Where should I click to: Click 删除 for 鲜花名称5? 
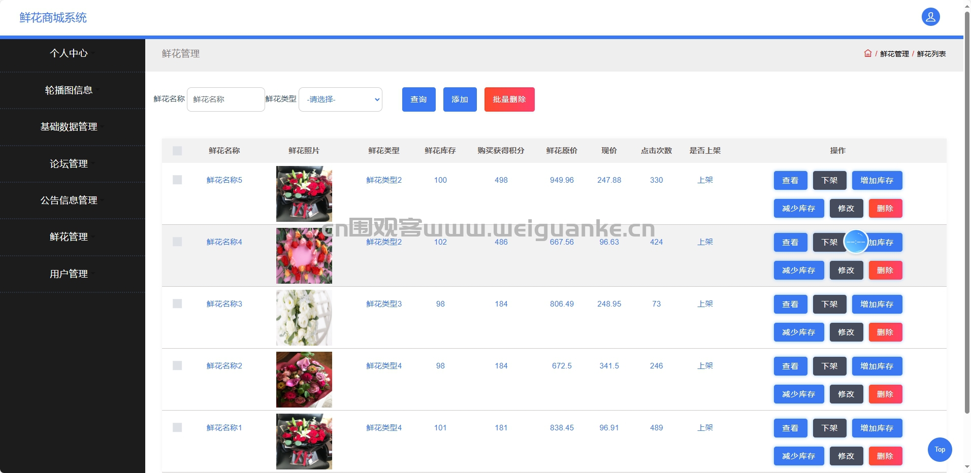pos(885,208)
